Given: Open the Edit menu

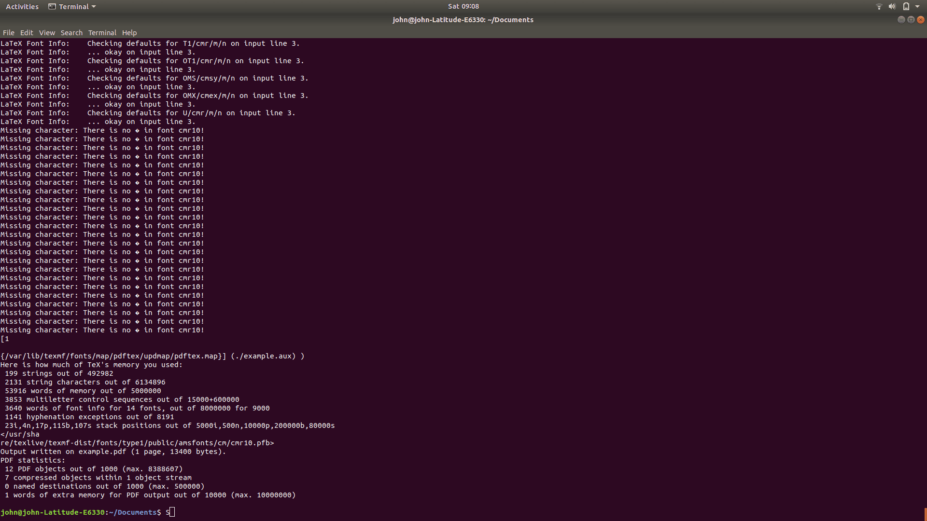Looking at the screenshot, I should tap(27, 33).
